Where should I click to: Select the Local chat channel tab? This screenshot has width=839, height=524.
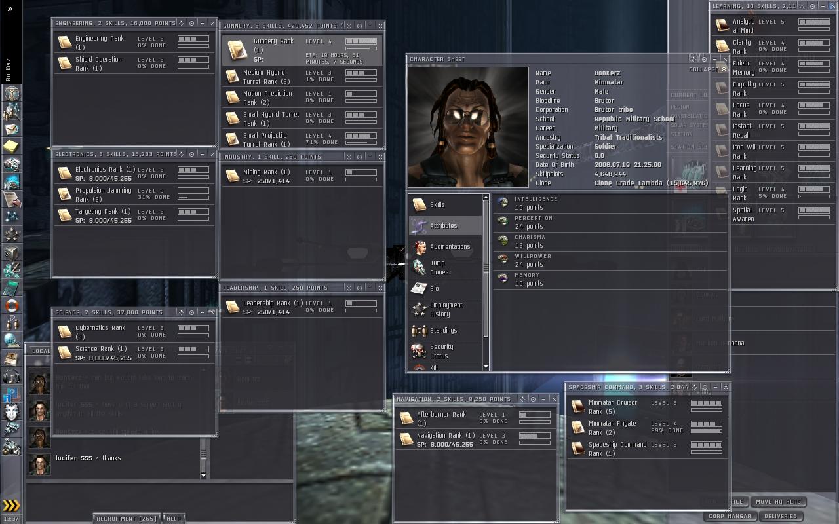(x=40, y=351)
